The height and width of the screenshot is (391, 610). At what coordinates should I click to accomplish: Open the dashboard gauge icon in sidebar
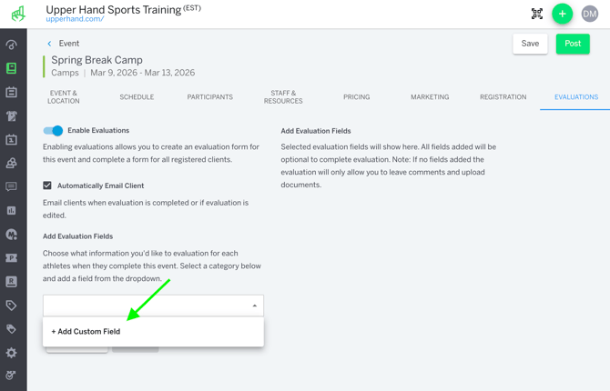12,45
